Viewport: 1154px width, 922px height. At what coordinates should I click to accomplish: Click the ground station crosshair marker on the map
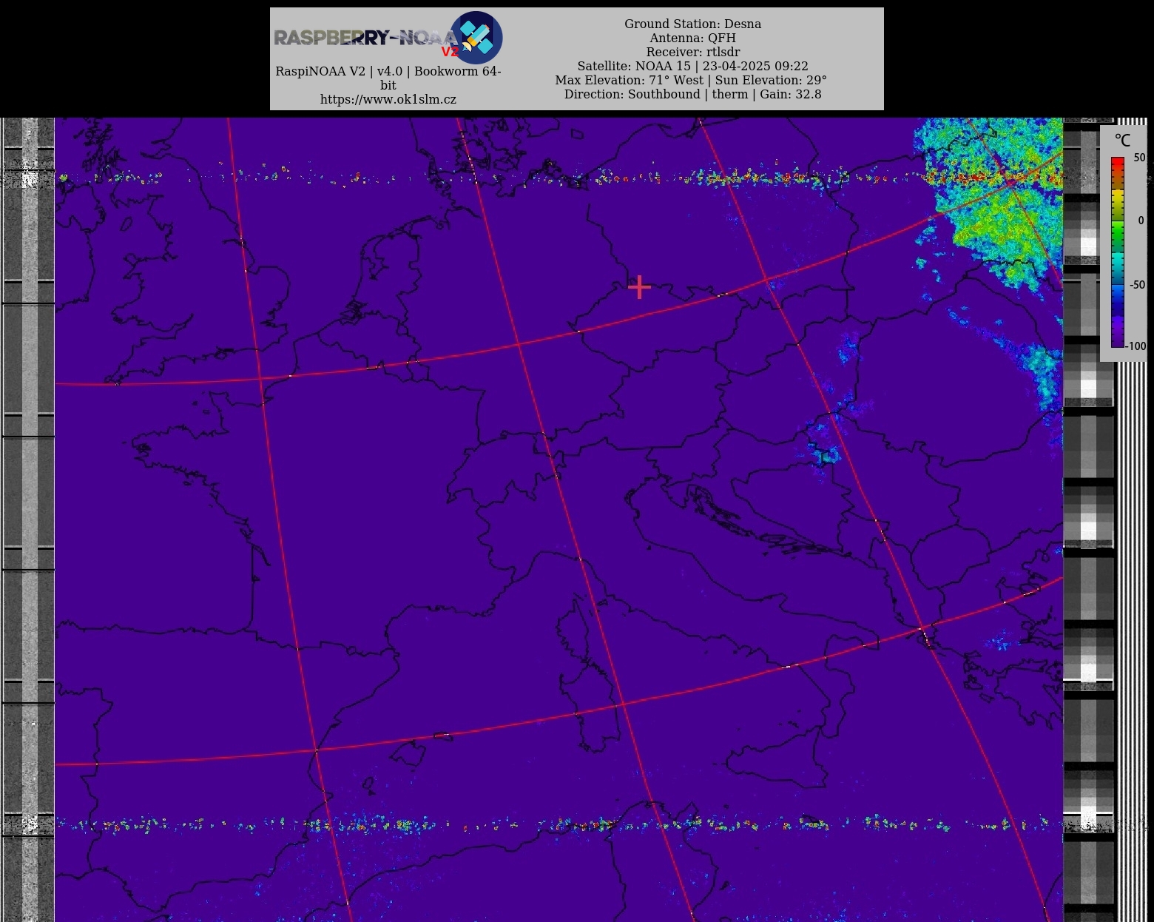click(639, 287)
